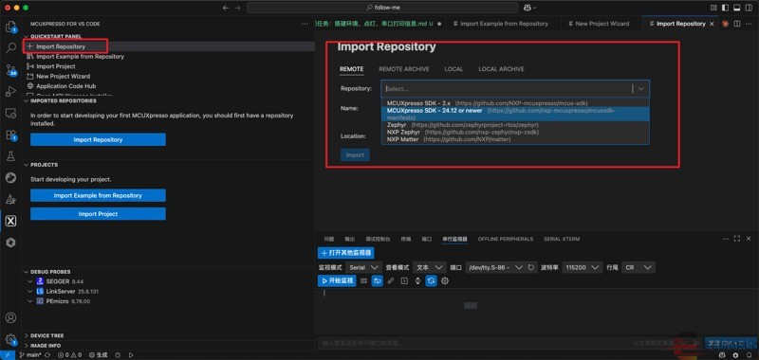Open the Accounts icon in activity bar
This screenshot has height=360, width=759.
point(10,318)
